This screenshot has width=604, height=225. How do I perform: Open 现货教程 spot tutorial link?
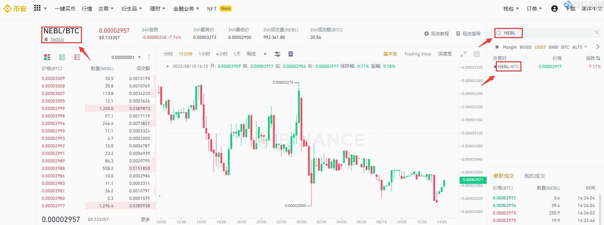click(x=440, y=34)
